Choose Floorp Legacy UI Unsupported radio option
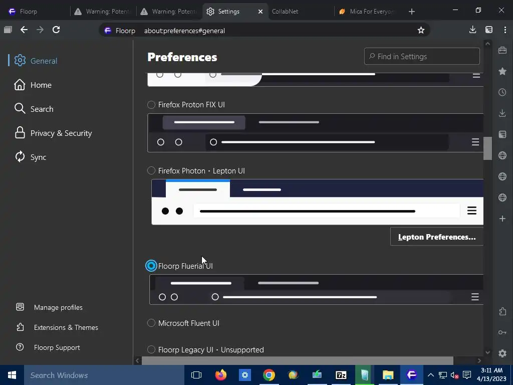Screen dimensions: 513x385 [x=151, y=349]
